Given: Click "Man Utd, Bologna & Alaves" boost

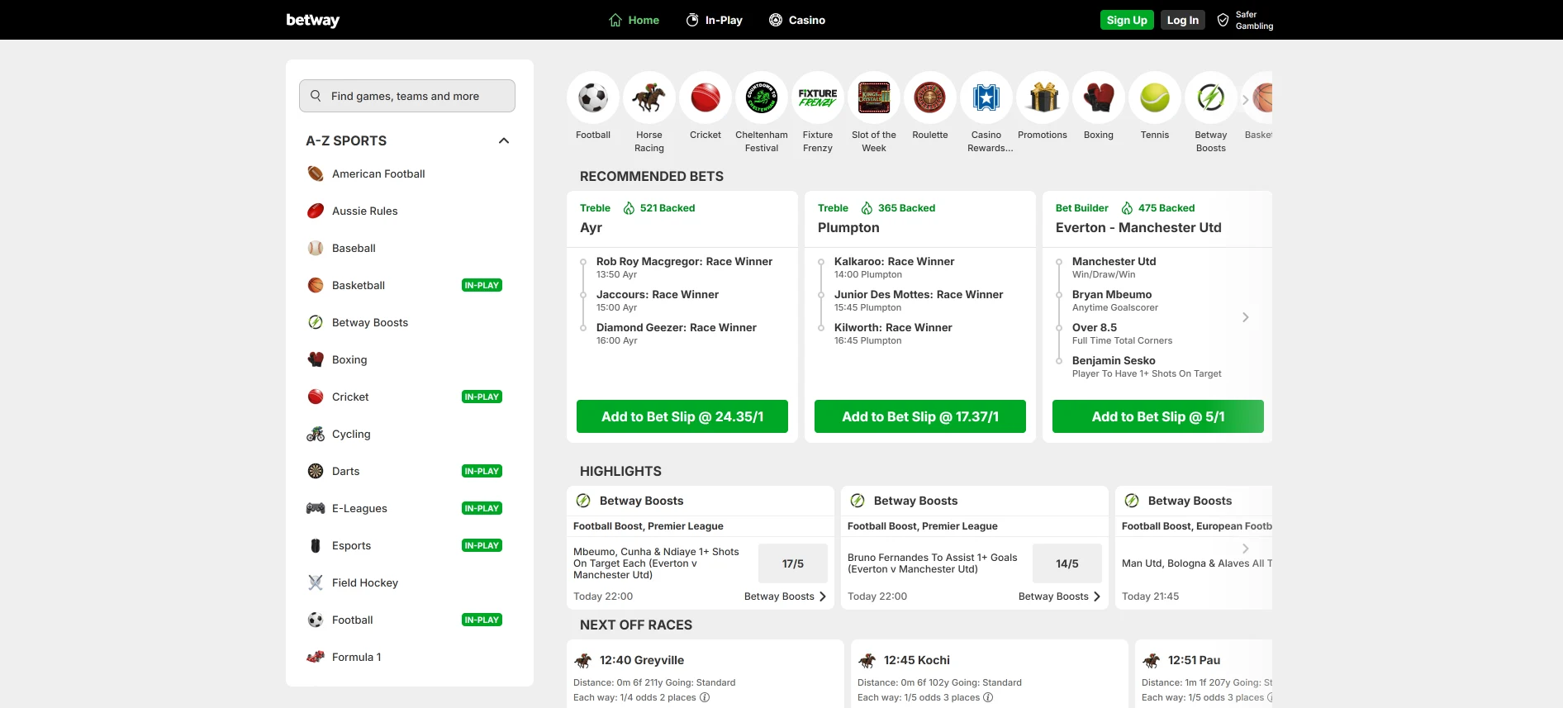Looking at the screenshot, I should [x=1196, y=563].
